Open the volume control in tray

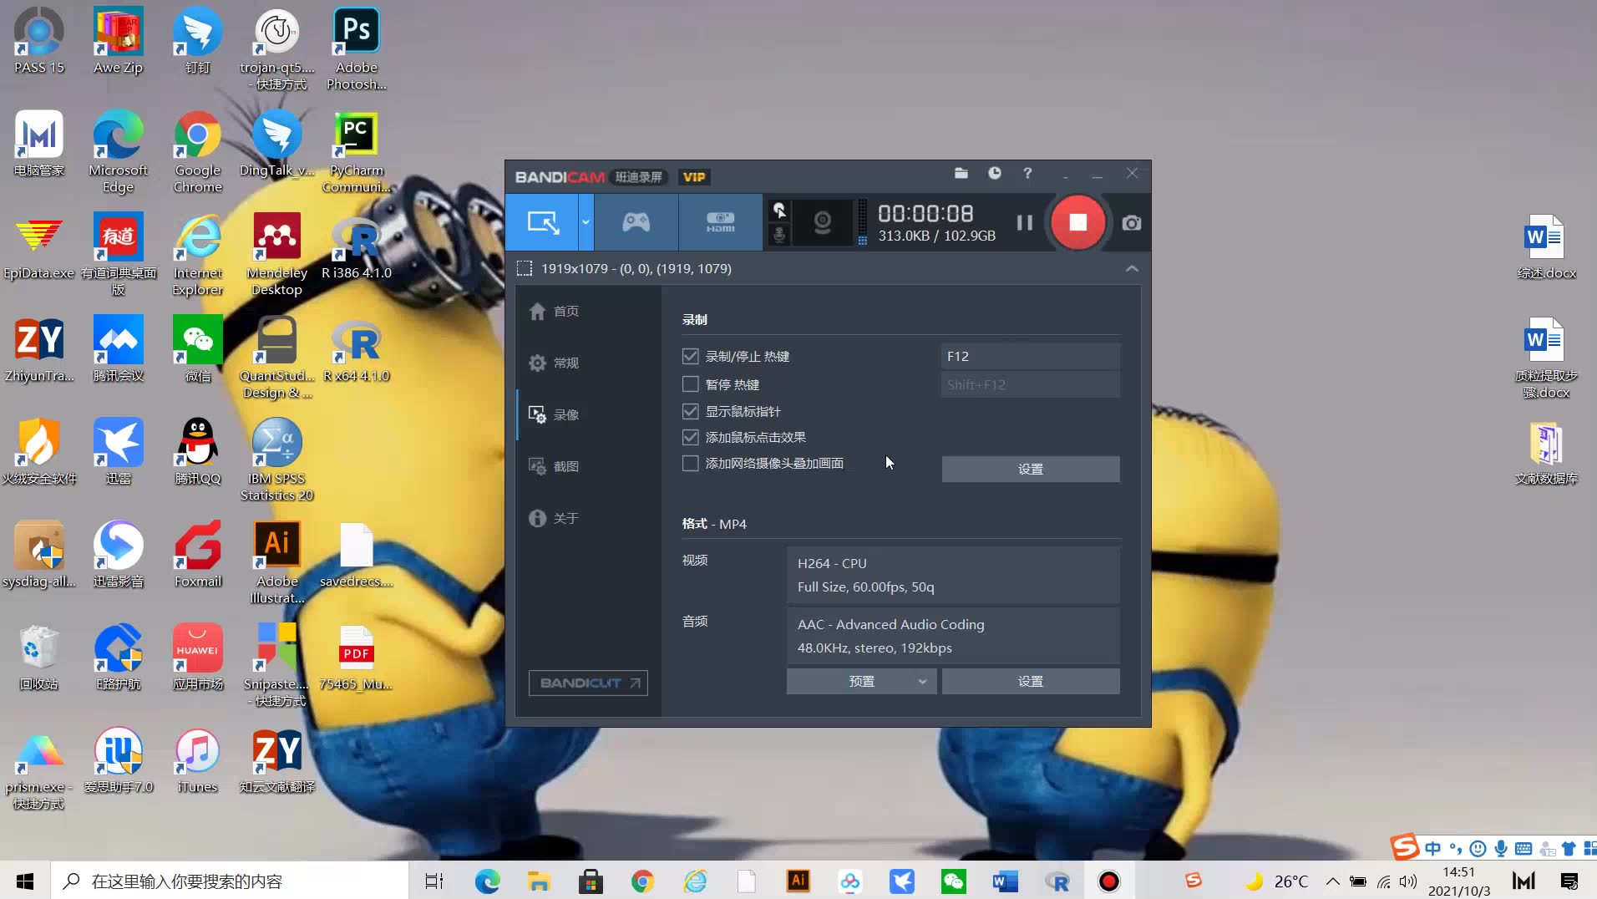(1408, 881)
